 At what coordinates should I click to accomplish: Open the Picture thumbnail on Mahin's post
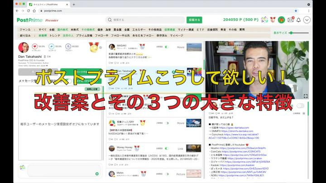click(x=194, y=174)
